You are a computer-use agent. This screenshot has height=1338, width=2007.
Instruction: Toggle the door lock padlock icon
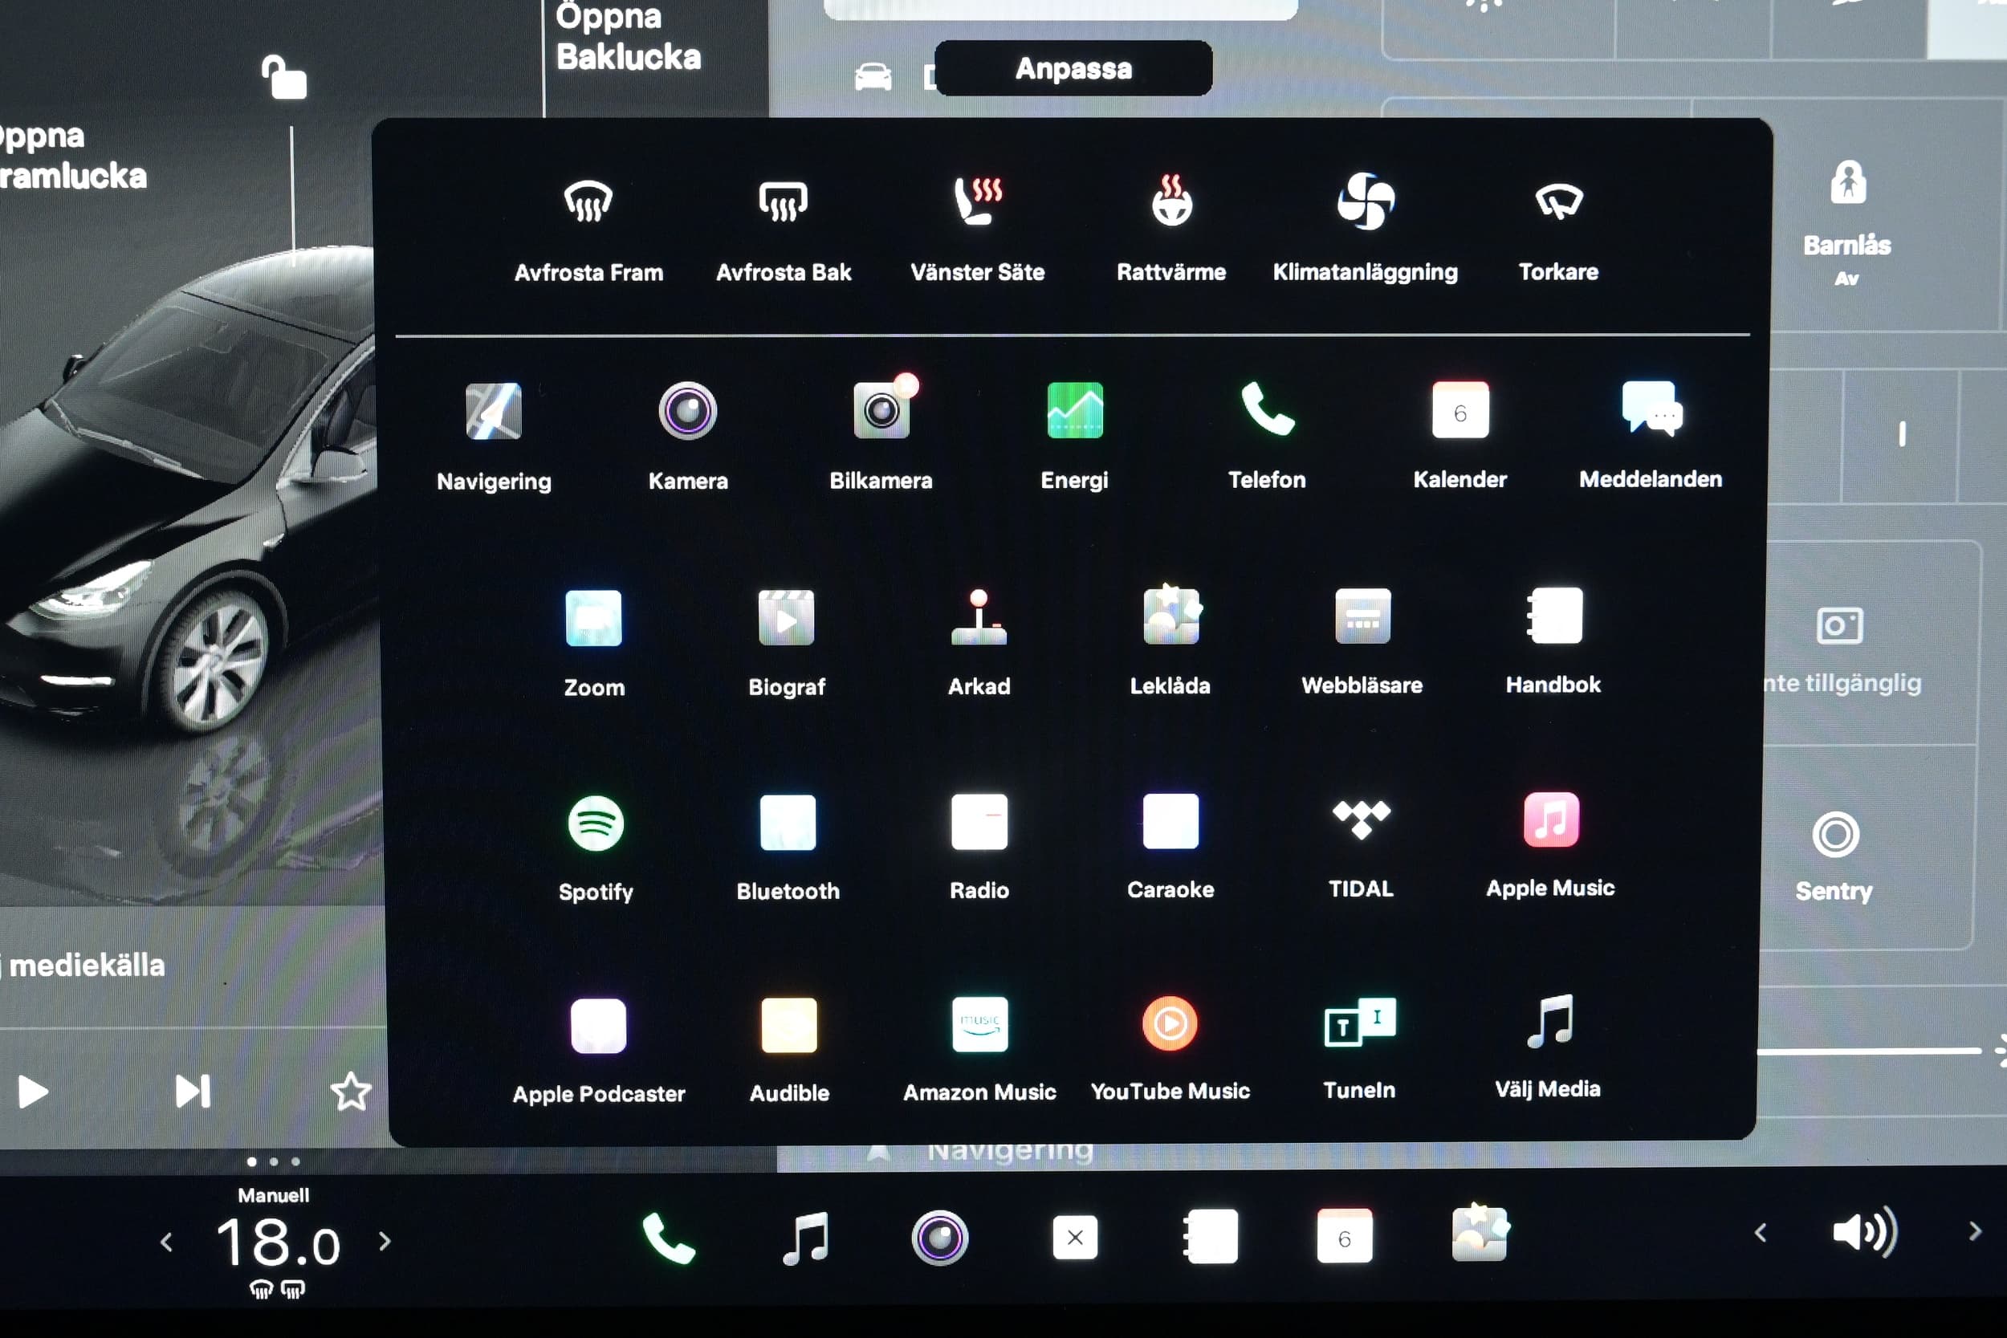[283, 77]
